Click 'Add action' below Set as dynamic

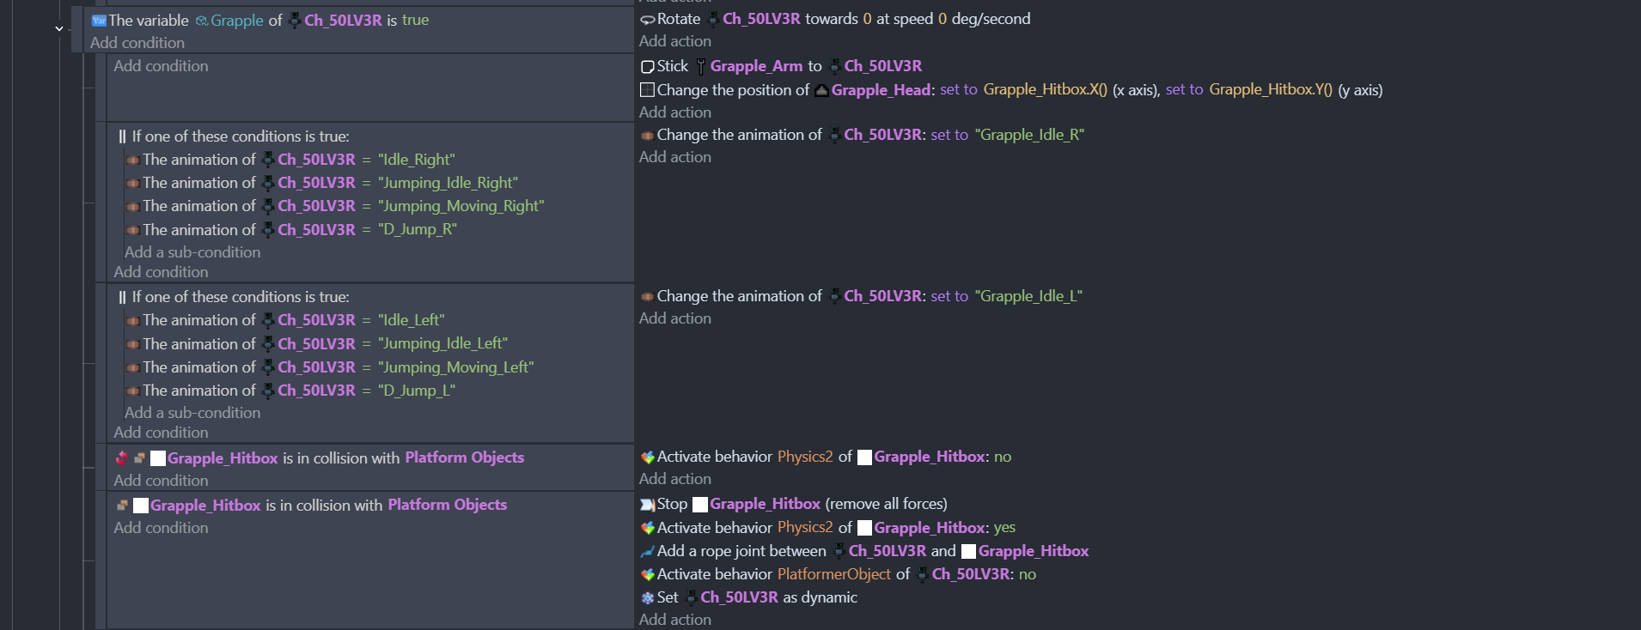(674, 620)
